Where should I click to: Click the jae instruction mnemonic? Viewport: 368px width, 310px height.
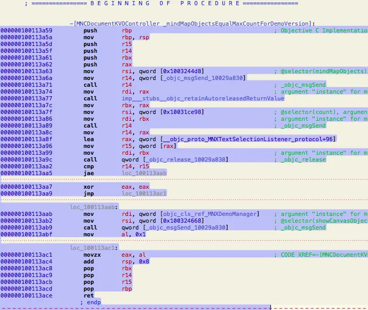coord(89,174)
